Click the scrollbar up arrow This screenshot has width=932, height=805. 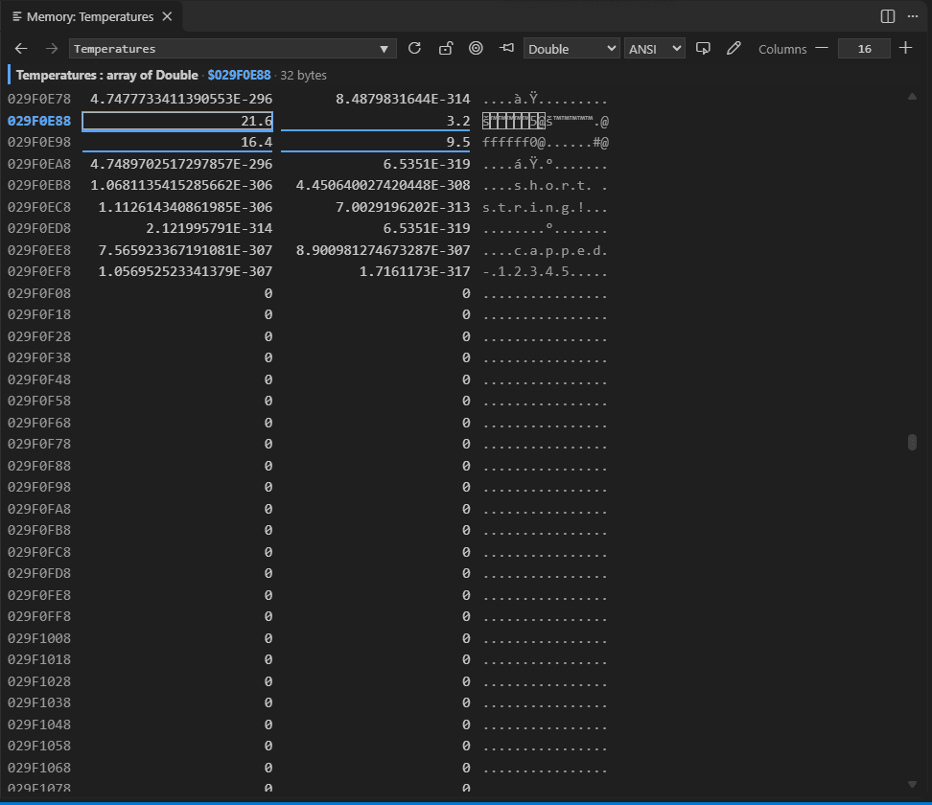coord(913,96)
